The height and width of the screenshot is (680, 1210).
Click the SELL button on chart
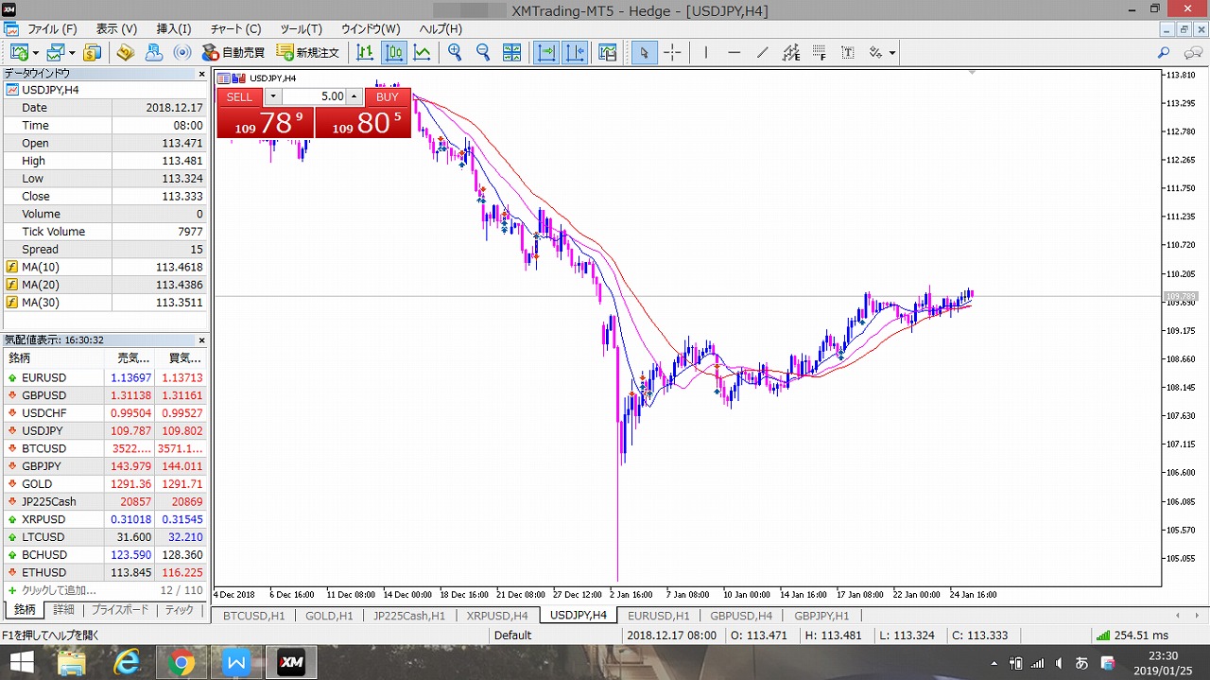tap(240, 96)
